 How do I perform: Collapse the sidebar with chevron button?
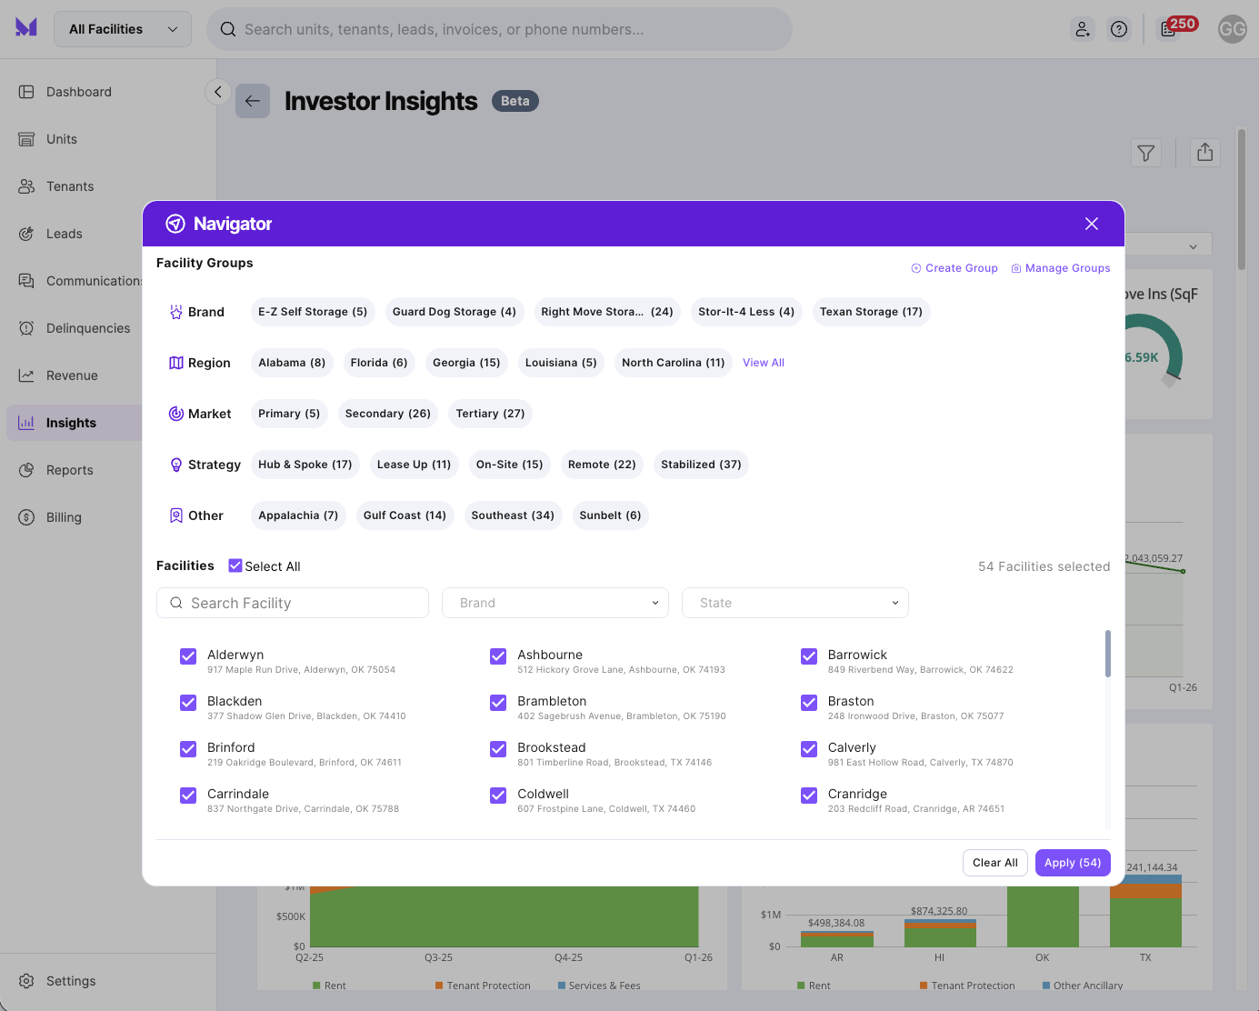(218, 92)
